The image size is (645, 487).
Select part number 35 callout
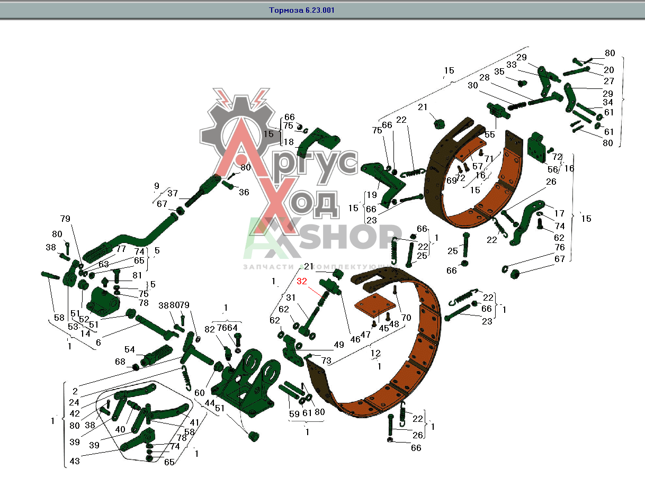click(499, 71)
